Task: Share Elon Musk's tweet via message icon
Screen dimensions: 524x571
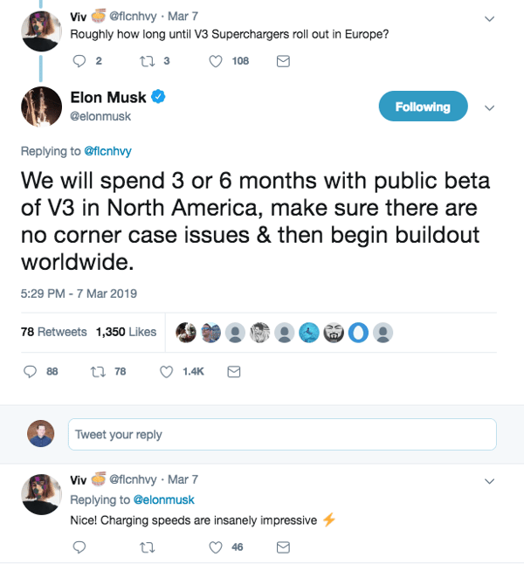Action: (x=233, y=371)
